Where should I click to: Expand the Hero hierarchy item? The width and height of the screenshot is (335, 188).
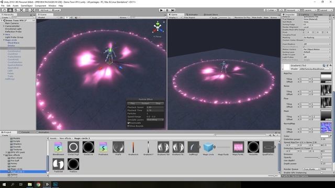click(4, 34)
